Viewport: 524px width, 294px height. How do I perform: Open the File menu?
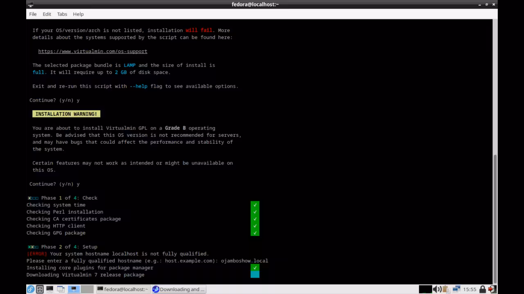(33, 14)
